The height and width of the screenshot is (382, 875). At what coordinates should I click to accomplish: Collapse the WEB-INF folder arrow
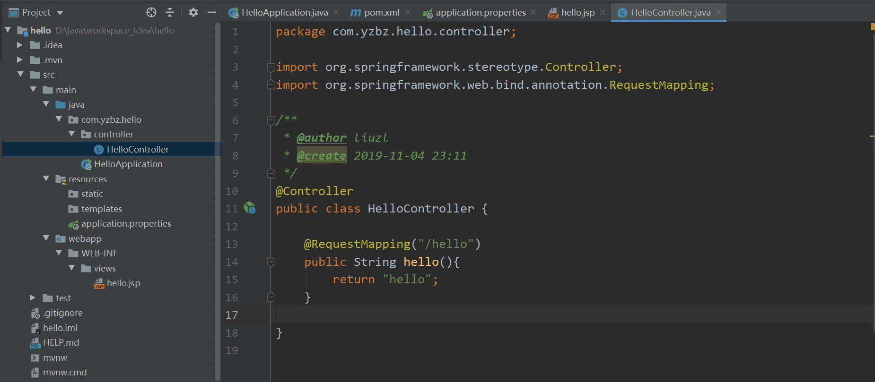pos(59,253)
